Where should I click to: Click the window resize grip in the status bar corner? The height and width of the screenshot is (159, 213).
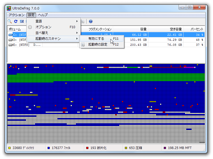pyautogui.click(x=204, y=150)
